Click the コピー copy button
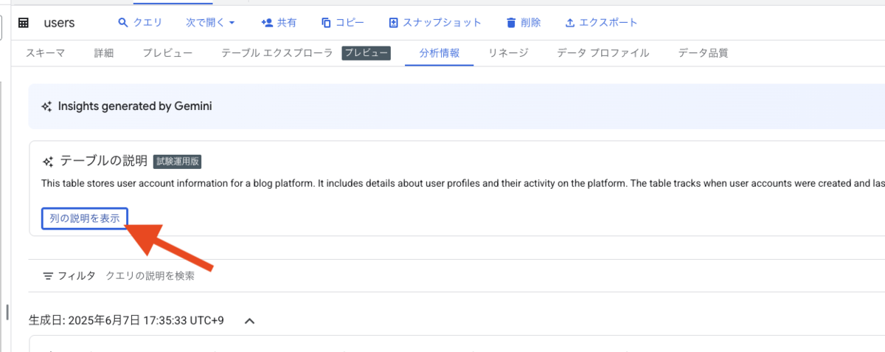 (x=343, y=23)
